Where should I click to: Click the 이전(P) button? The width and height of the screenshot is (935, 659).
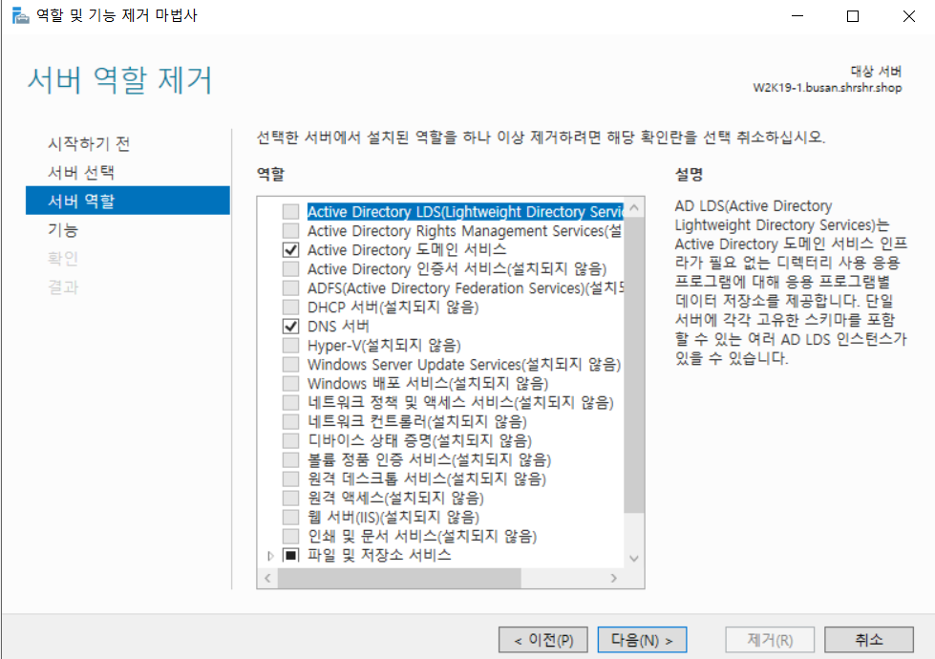coord(543,640)
